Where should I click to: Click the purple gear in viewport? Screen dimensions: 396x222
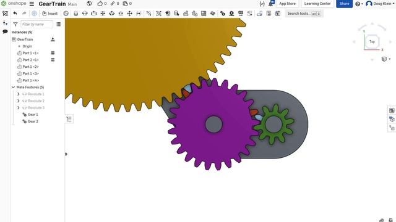tap(213, 125)
